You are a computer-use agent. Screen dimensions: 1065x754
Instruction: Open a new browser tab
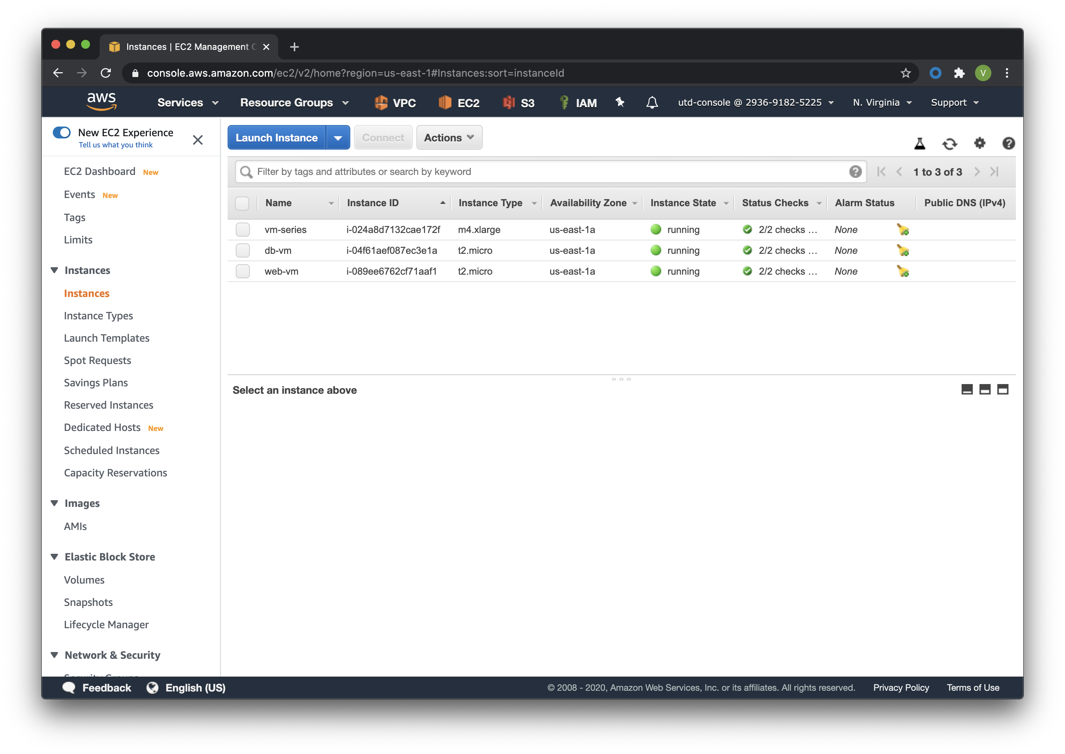coord(294,47)
